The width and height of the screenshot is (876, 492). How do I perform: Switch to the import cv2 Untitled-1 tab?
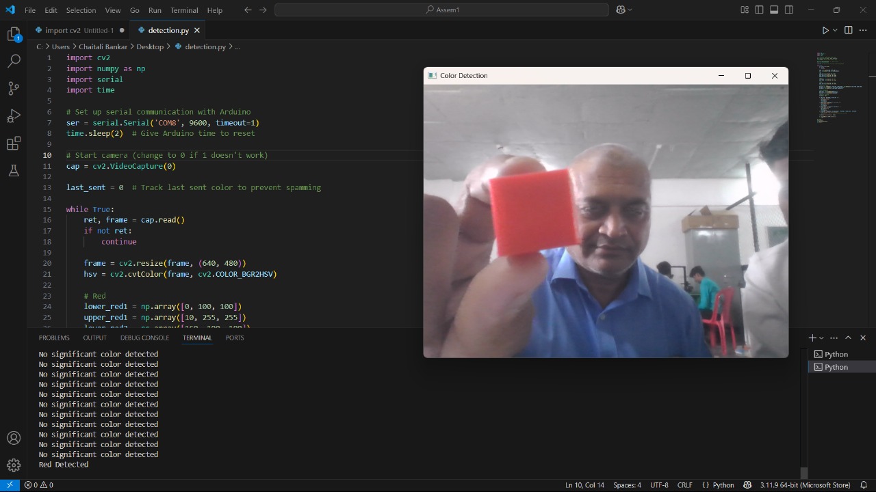click(x=79, y=30)
